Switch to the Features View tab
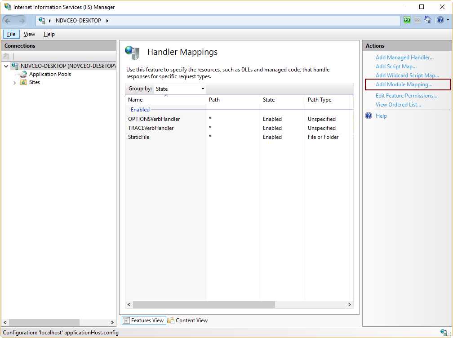453x338 pixels. [x=143, y=320]
